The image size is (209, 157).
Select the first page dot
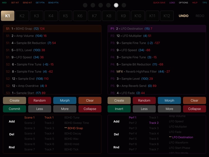point(85,5)
